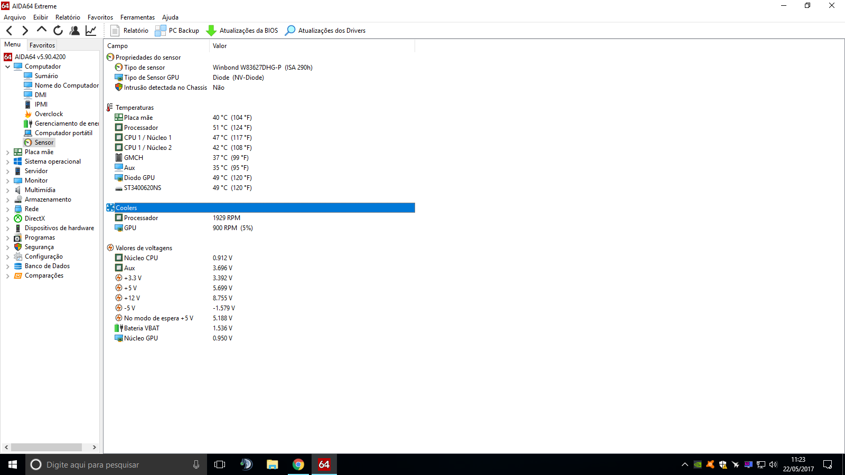Select the Overclock tree item
Screen dimensions: 845x475
point(43,114)
